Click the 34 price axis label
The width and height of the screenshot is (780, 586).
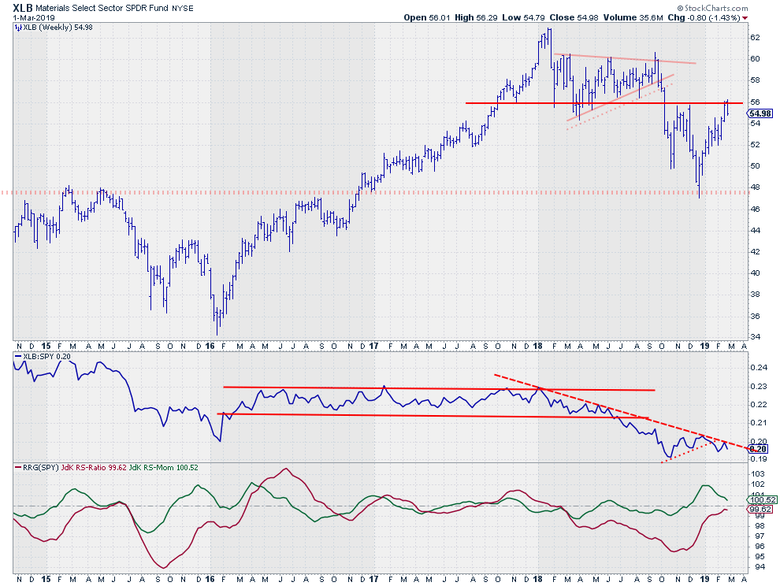point(755,337)
